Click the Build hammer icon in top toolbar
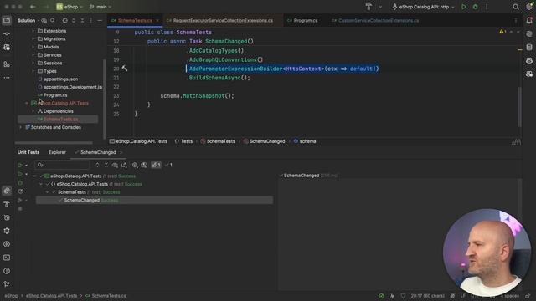The width and height of the screenshot is (536, 301). point(368,7)
